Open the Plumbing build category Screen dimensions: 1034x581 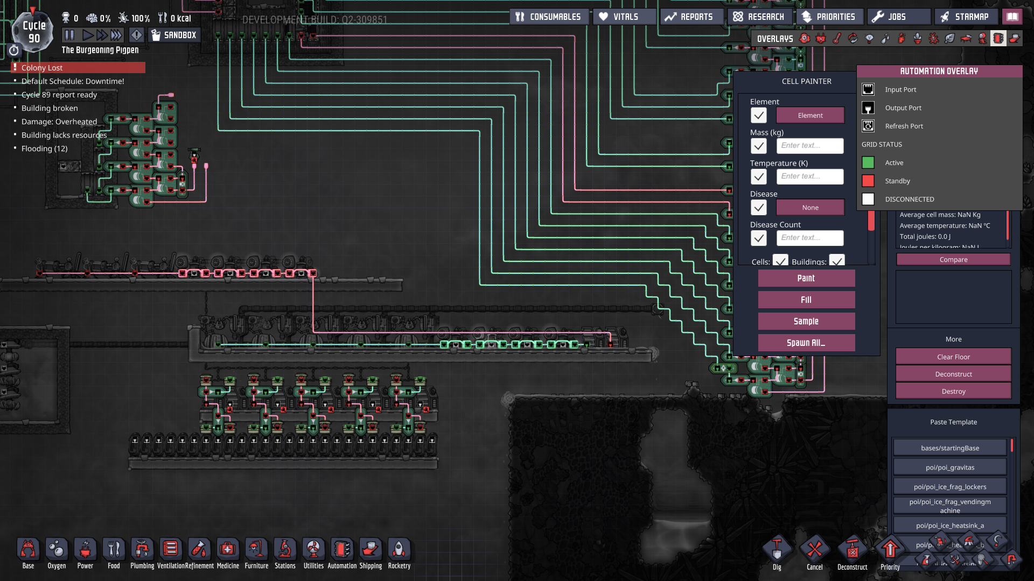click(142, 550)
